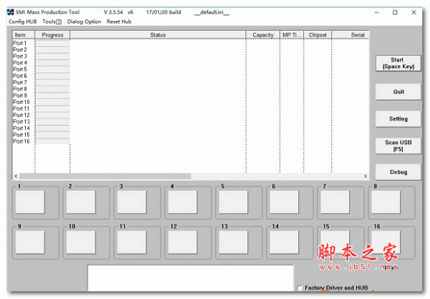The width and height of the screenshot is (430, 299).
Task: Click port slot 6 square
Action: pyautogui.click(x=284, y=202)
